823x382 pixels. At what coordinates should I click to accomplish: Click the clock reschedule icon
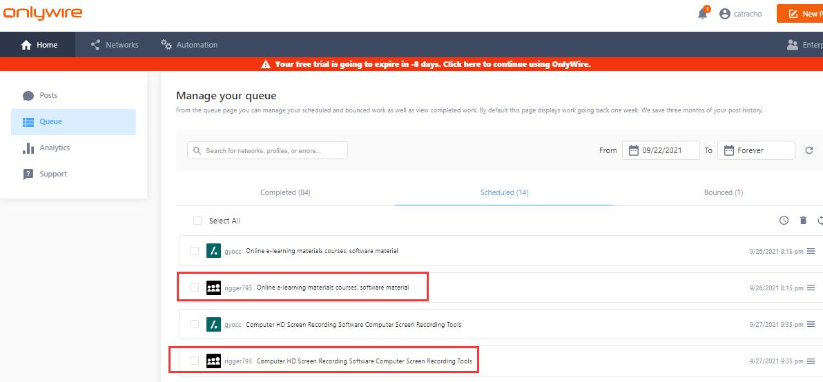(784, 221)
